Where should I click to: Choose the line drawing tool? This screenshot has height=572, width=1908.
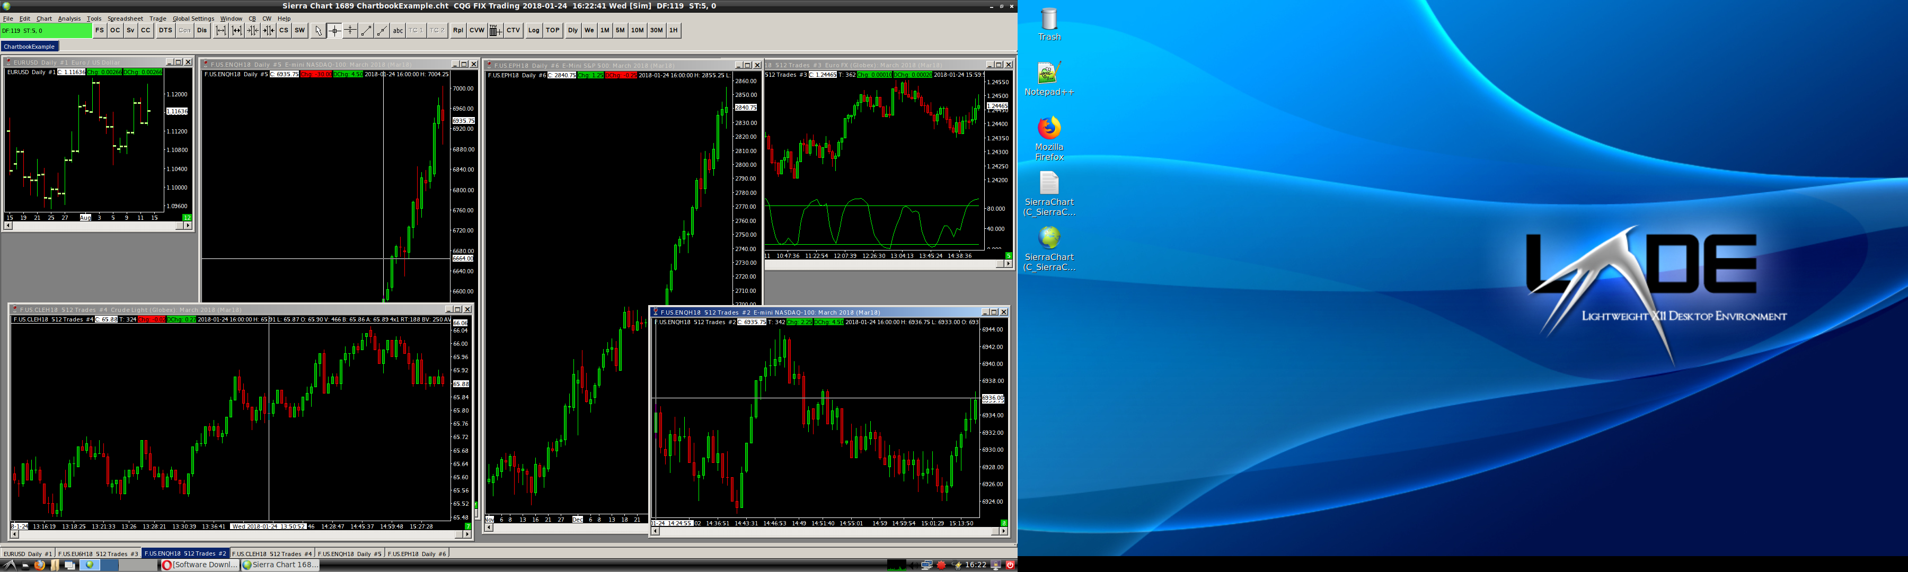coord(366,30)
